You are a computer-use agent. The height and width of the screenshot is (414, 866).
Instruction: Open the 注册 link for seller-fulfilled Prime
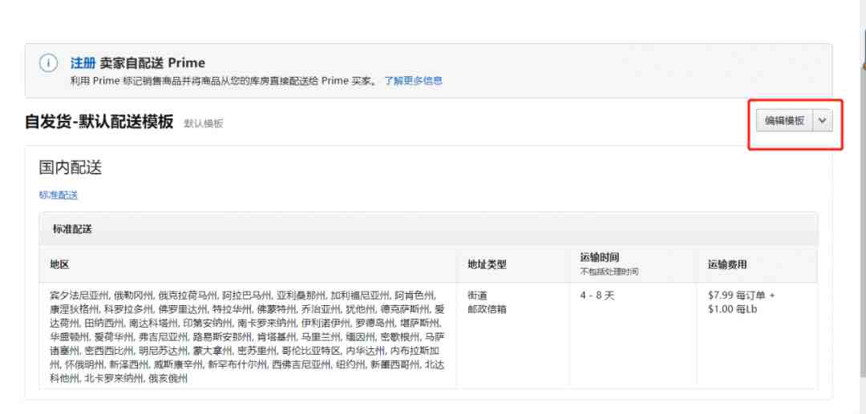point(83,62)
